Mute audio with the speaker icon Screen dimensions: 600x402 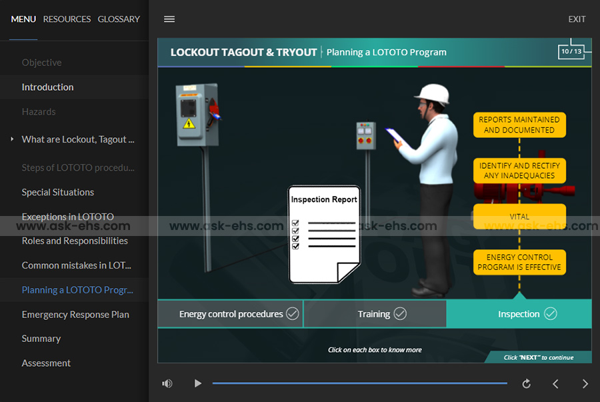pyautogui.click(x=167, y=383)
